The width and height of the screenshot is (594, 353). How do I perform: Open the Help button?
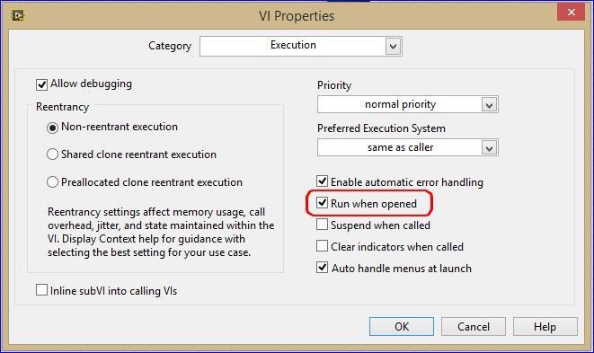click(545, 326)
